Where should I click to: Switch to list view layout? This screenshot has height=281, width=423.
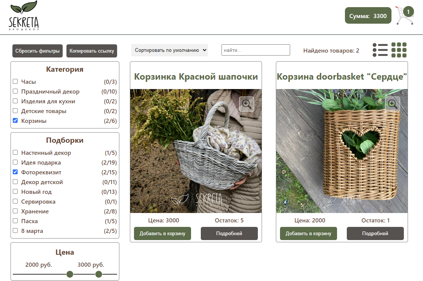tap(380, 50)
